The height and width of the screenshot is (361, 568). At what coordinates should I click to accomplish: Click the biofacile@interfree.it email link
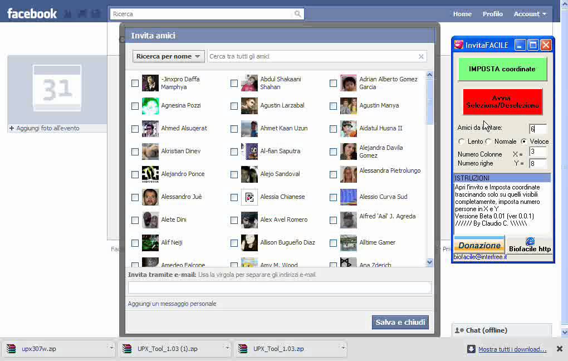pos(480,257)
